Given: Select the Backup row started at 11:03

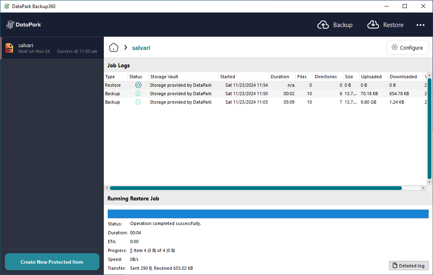Looking at the screenshot, I should pos(265,102).
